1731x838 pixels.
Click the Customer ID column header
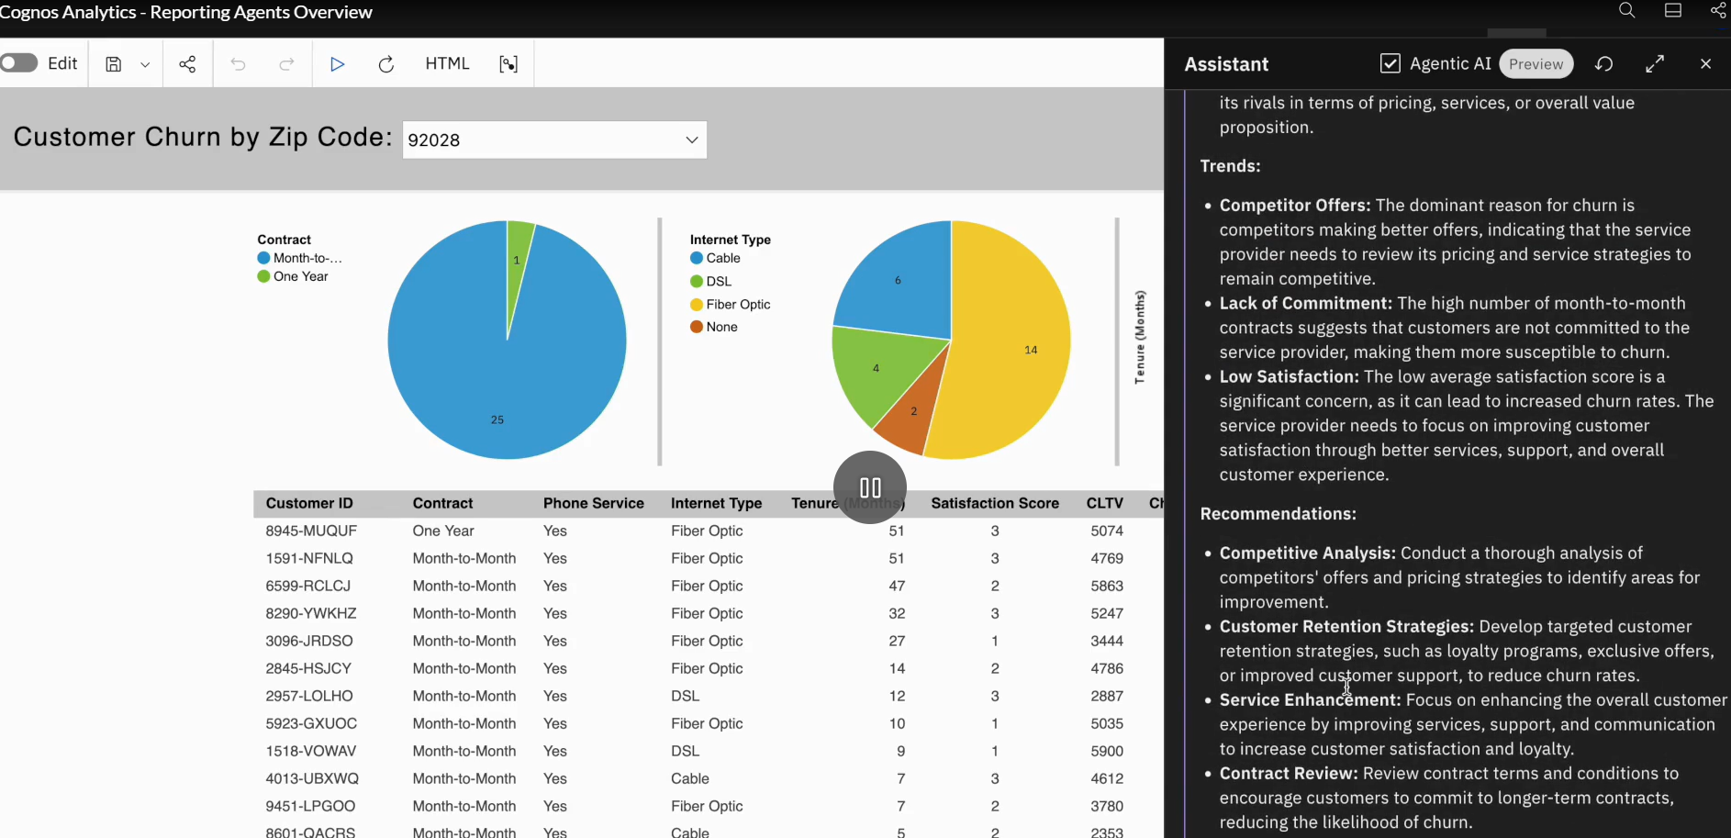point(309,503)
